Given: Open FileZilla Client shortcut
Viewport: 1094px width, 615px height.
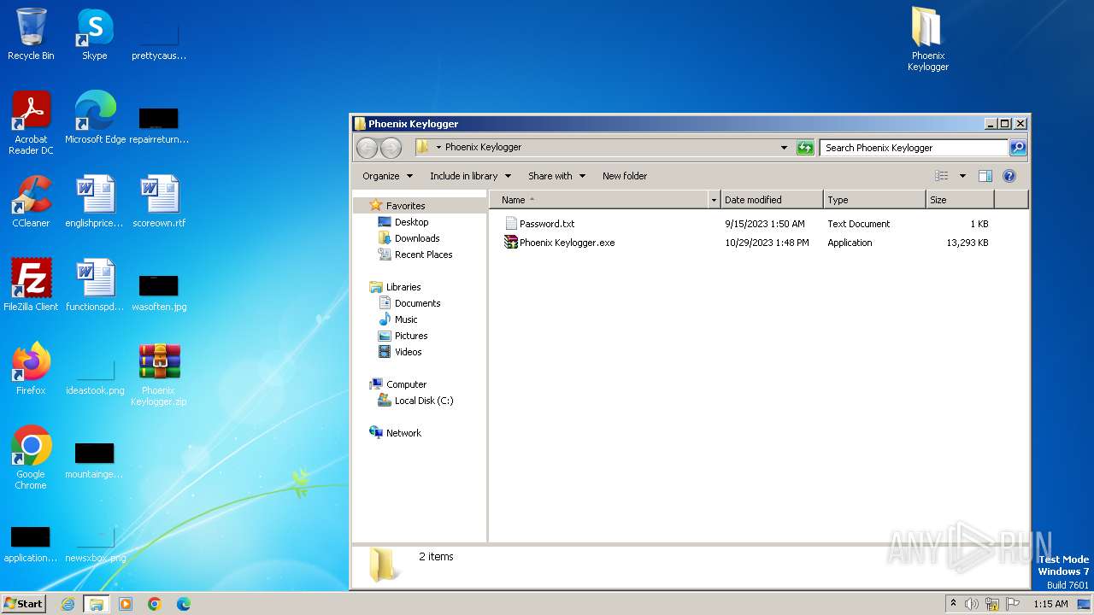Looking at the screenshot, I should tap(31, 285).
